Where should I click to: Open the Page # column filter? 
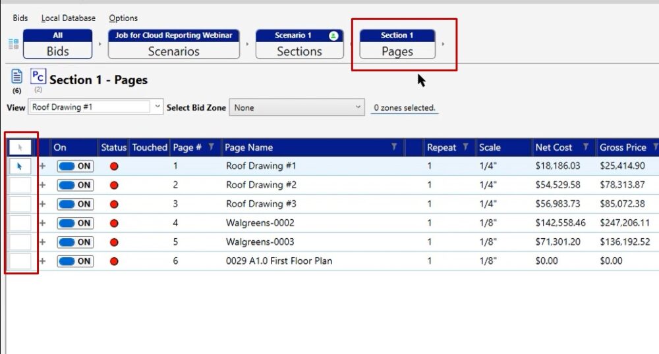[211, 147]
